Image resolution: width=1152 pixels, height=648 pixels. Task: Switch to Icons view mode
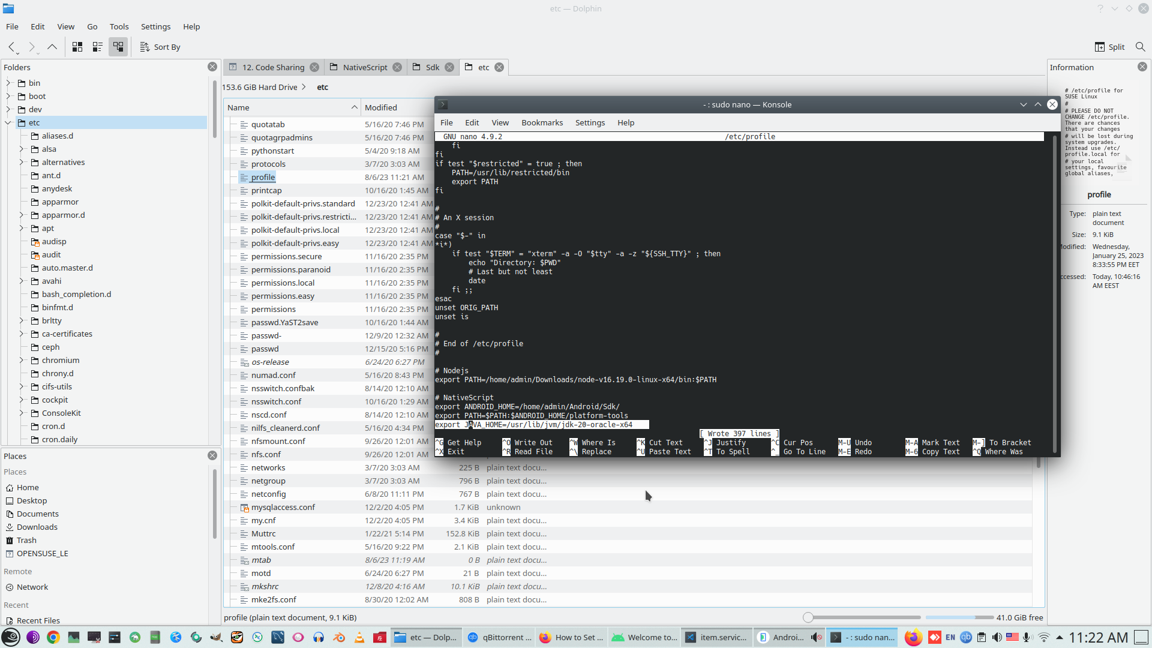pyautogui.click(x=77, y=47)
